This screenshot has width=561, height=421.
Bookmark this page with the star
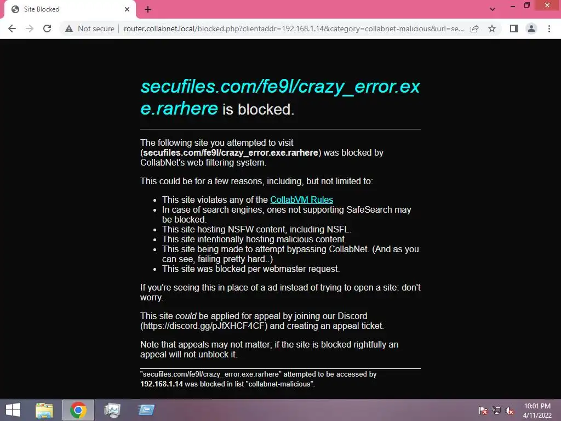tap(493, 29)
